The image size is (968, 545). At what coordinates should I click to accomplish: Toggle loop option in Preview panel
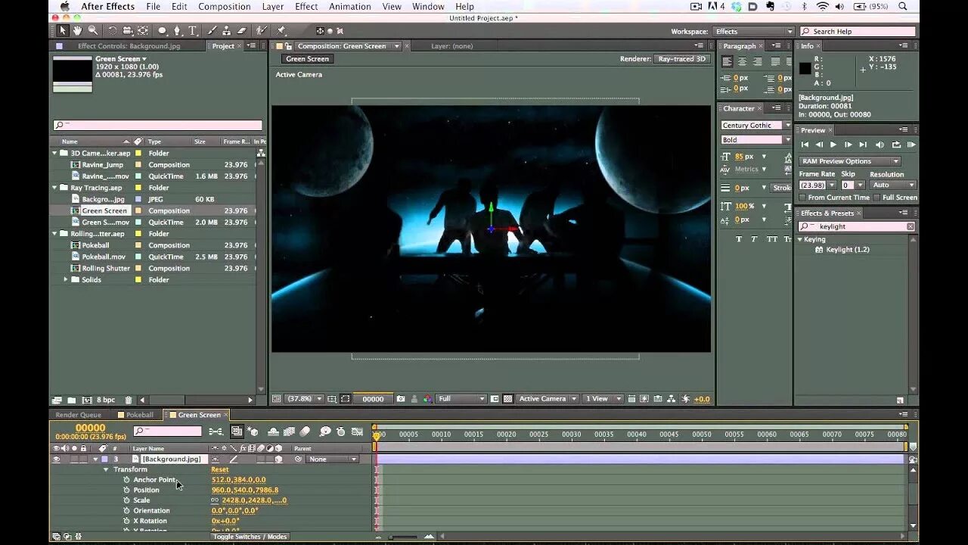point(896,145)
